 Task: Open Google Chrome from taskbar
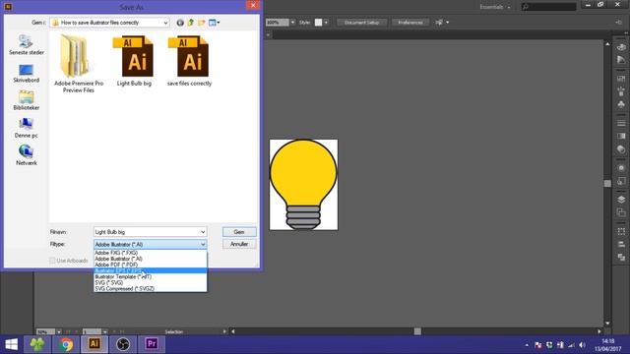(66, 344)
